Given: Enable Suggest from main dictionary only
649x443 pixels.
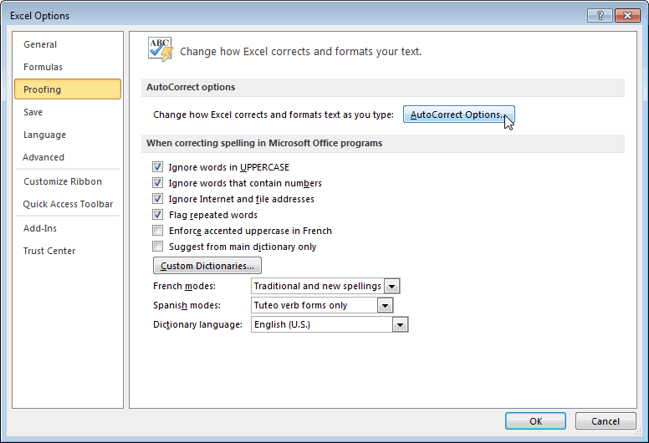Looking at the screenshot, I should 158,247.
